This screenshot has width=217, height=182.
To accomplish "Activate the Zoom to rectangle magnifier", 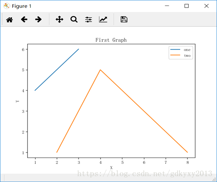I will coord(74,19).
